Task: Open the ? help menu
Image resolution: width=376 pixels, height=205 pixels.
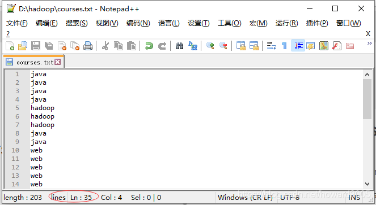Action: [x=8, y=34]
